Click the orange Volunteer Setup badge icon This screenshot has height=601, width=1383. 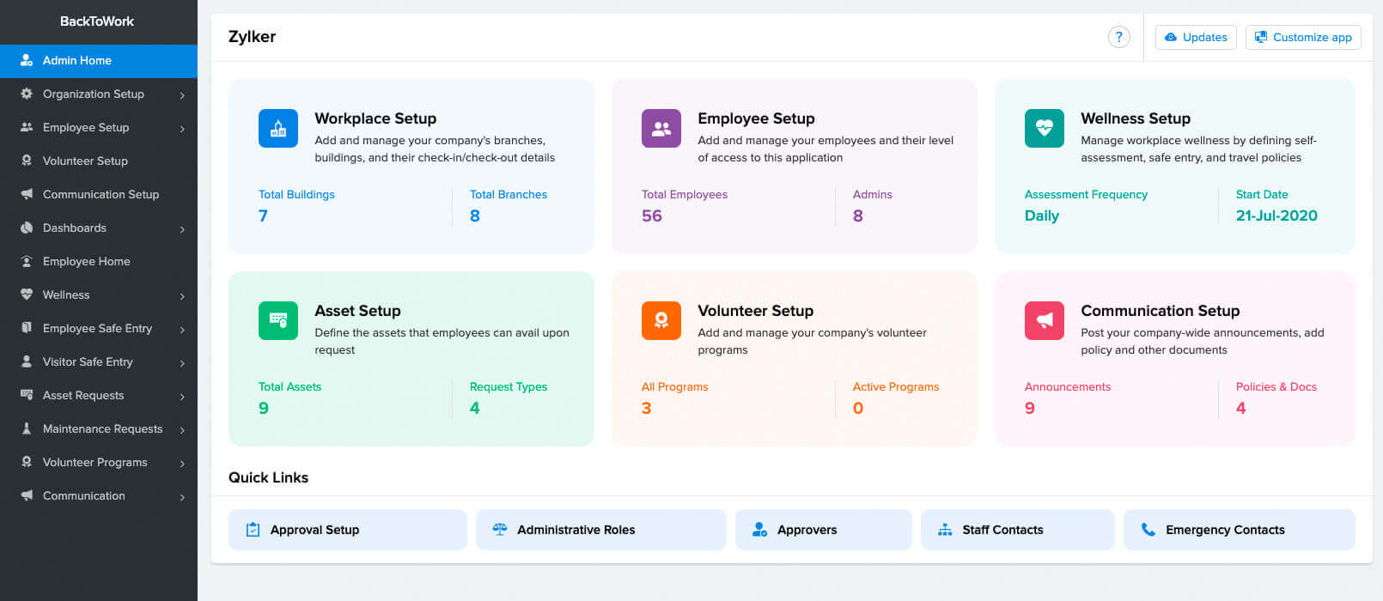(x=661, y=321)
